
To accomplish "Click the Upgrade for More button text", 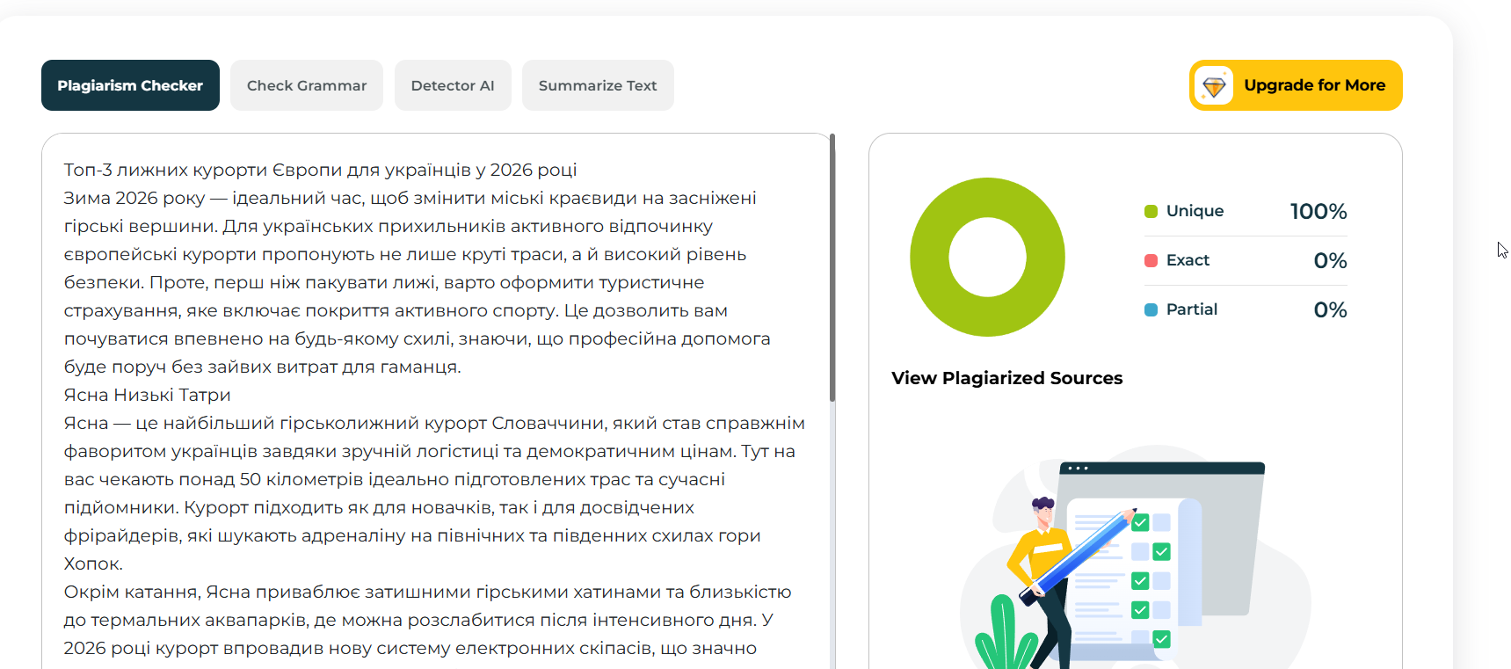I will pos(1314,85).
